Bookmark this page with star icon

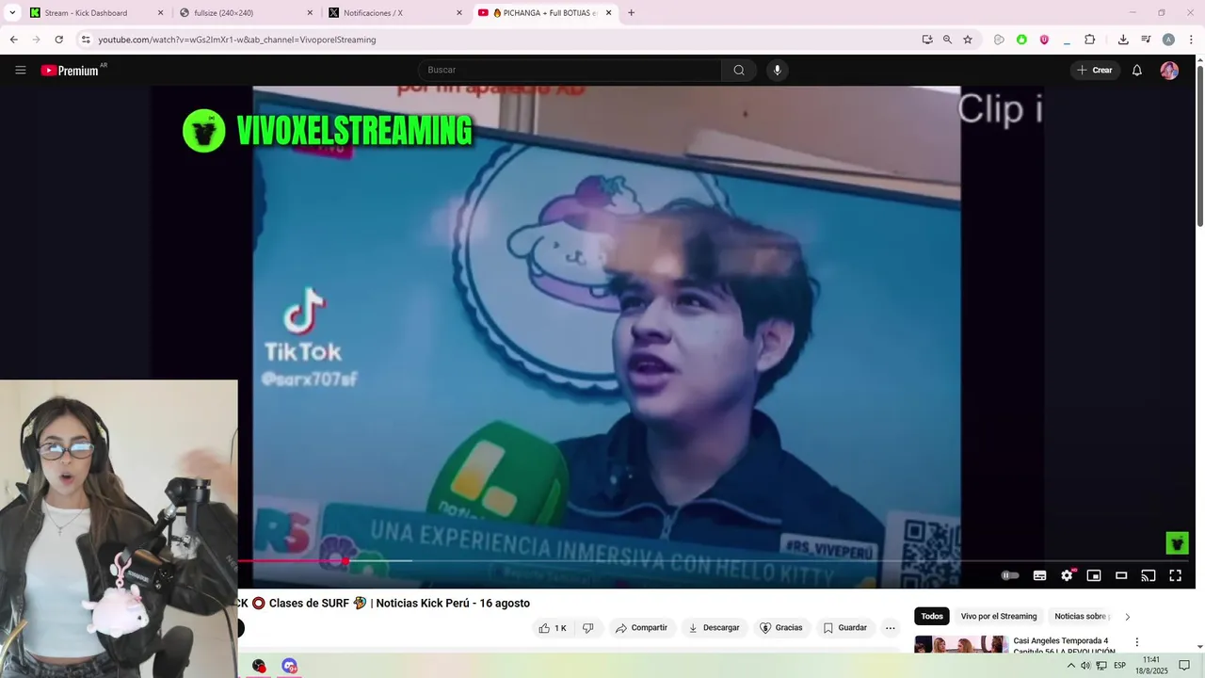click(968, 40)
